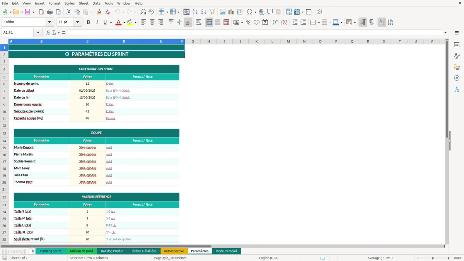Apply the red font color

pos(118,22)
